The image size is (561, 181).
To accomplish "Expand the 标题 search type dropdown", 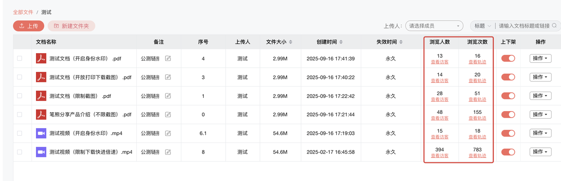I will click(482, 26).
